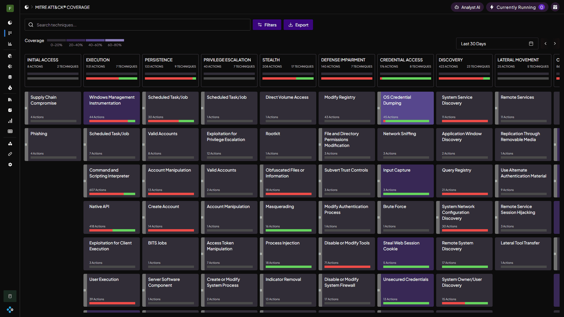Image resolution: width=564 pixels, height=317 pixels.
Task: Open the trend chart card sidebar icon
Action: (x=10, y=110)
